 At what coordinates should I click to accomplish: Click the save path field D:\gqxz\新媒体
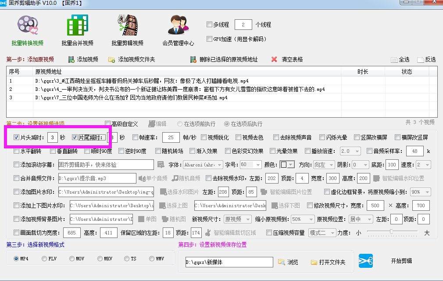point(229,262)
